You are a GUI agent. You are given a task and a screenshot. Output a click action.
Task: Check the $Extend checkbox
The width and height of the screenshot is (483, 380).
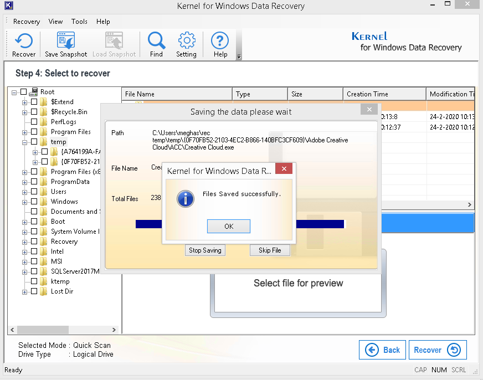(x=34, y=101)
